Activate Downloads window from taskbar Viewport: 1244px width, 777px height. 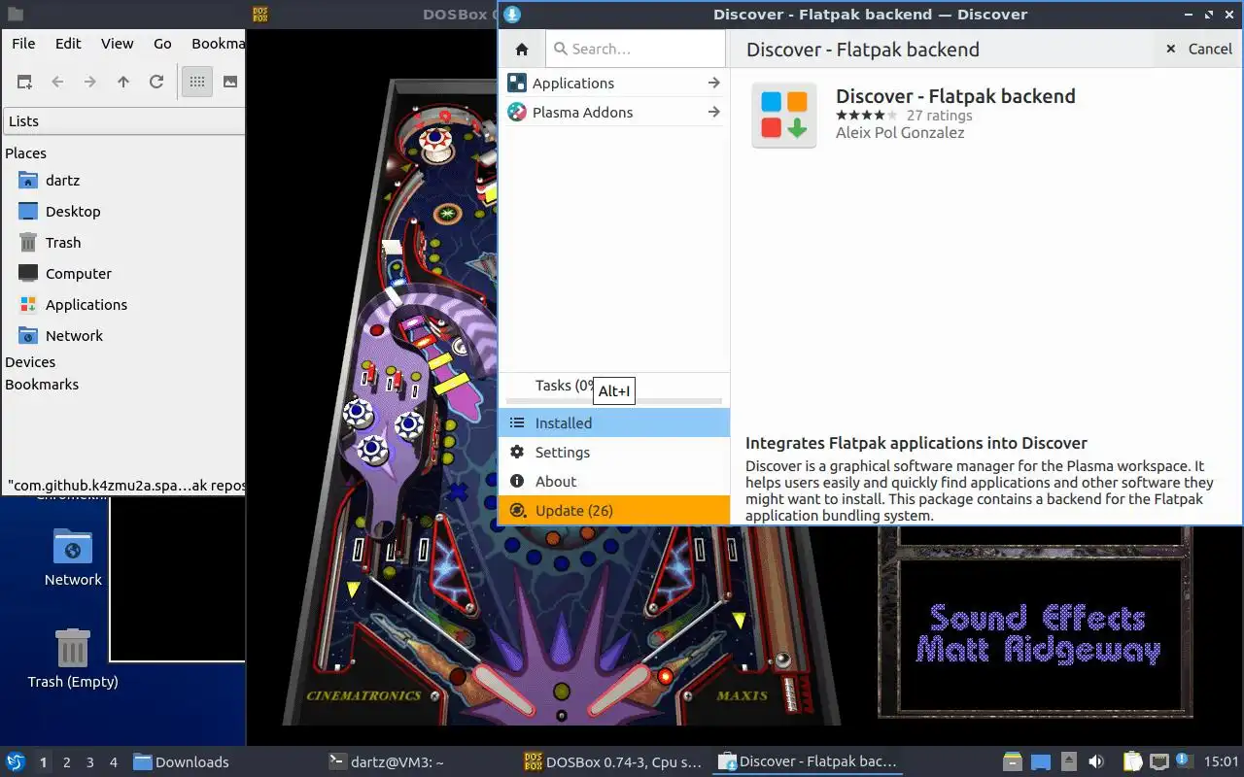click(225, 762)
